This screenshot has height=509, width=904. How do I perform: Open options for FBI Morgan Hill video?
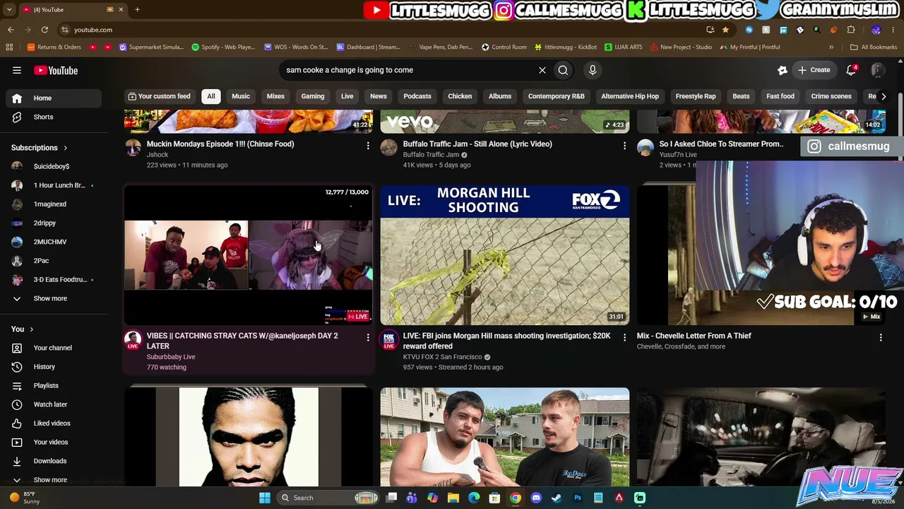624,338
